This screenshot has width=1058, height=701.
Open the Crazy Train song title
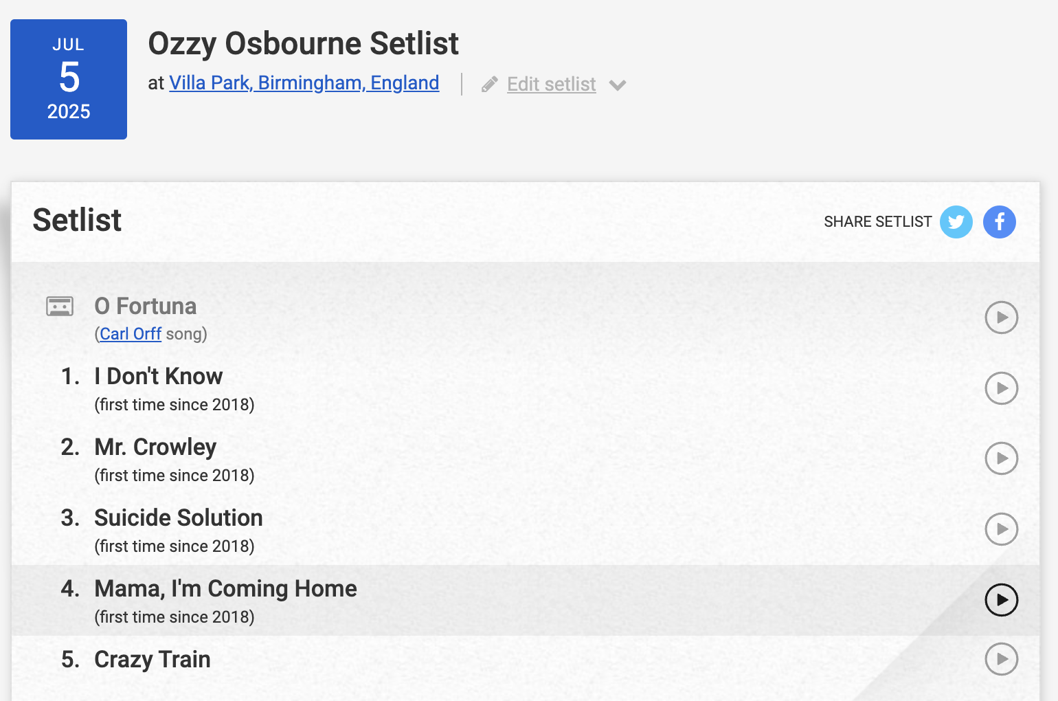[x=153, y=659]
